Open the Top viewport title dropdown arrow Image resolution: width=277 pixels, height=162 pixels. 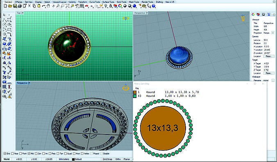23,13
